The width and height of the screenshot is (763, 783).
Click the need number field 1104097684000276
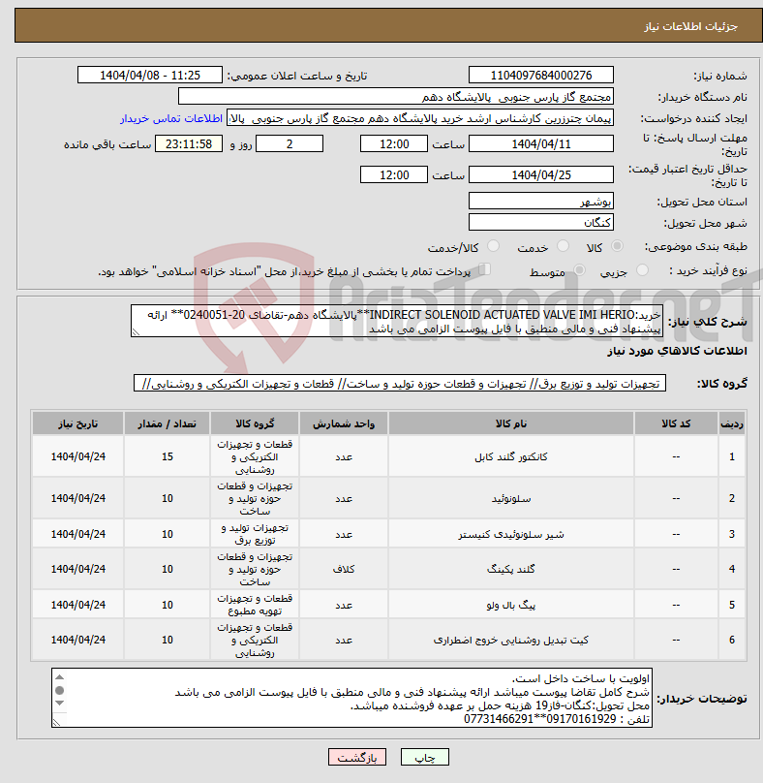pyautogui.click(x=541, y=76)
